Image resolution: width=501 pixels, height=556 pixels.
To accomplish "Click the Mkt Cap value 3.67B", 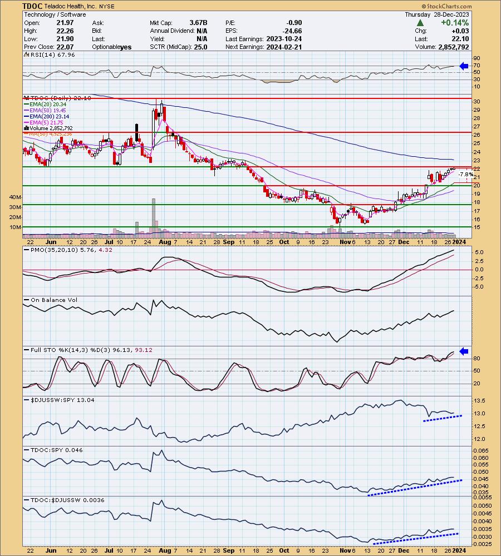I will (x=199, y=23).
